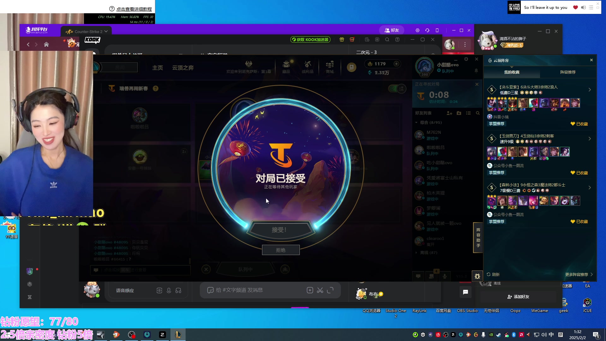The height and width of the screenshot is (341, 606).
Task: Click the scissors screenshot icon in message box
Action: pos(320,290)
